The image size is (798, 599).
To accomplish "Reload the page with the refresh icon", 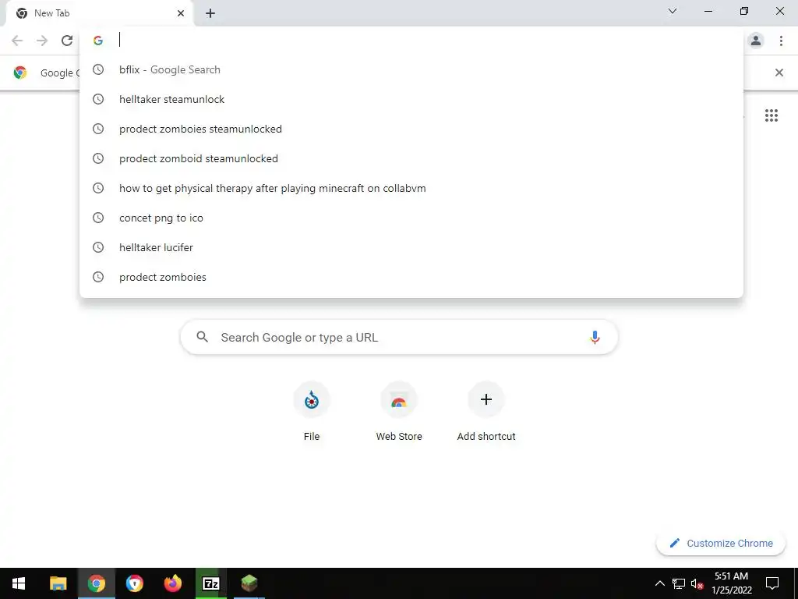I will [x=67, y=41].
